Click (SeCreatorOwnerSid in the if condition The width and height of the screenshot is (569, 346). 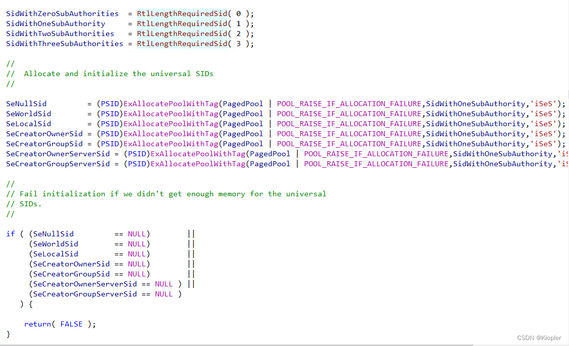tap(69, 264)
